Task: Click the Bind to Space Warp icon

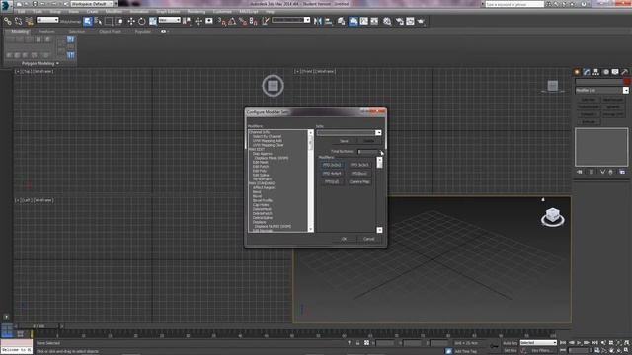Action: (29, 21)
